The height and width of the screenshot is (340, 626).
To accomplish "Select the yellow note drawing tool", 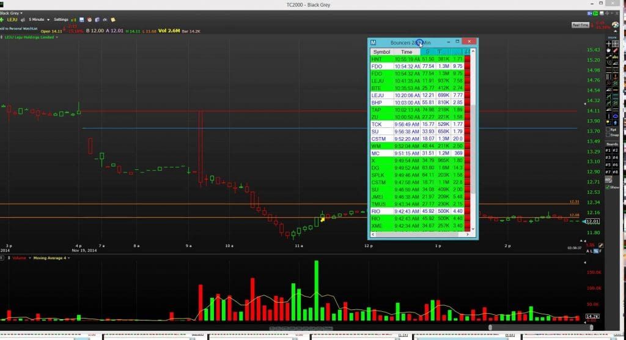I will [608, 122].
